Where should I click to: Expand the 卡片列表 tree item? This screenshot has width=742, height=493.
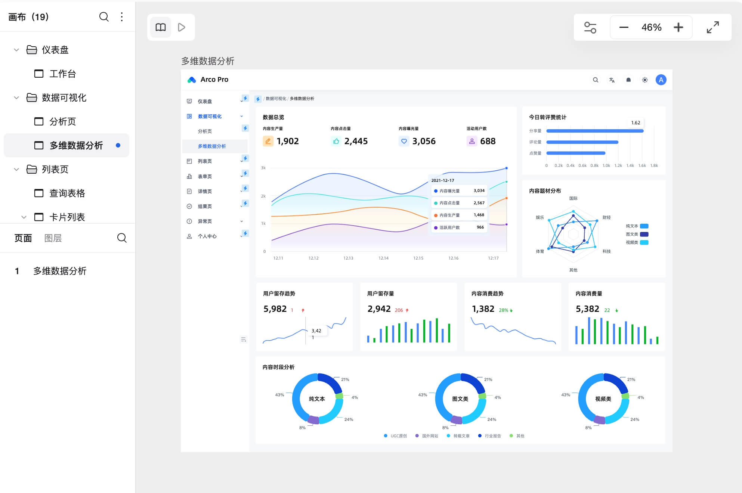tap(23, 217)
